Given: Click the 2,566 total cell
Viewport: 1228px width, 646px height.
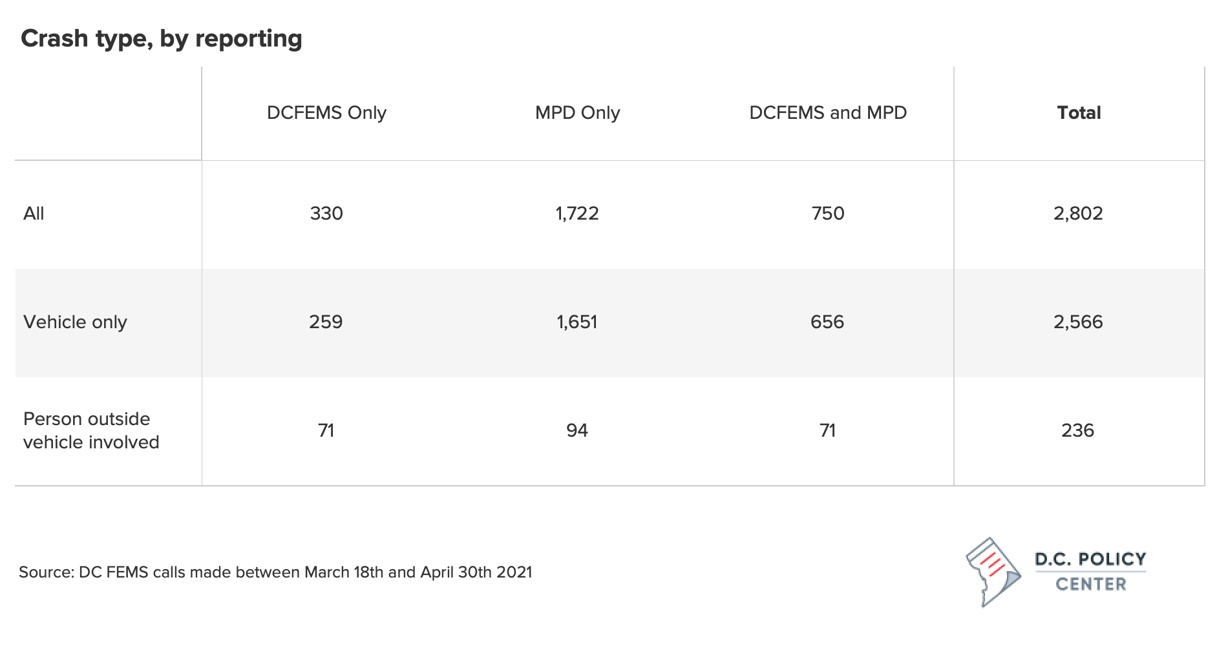Looking at the screenshot, I should coord(1078,322).
